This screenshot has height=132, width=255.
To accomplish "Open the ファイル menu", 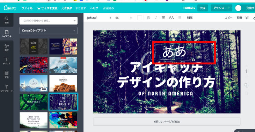I will (x=27, y=8).
